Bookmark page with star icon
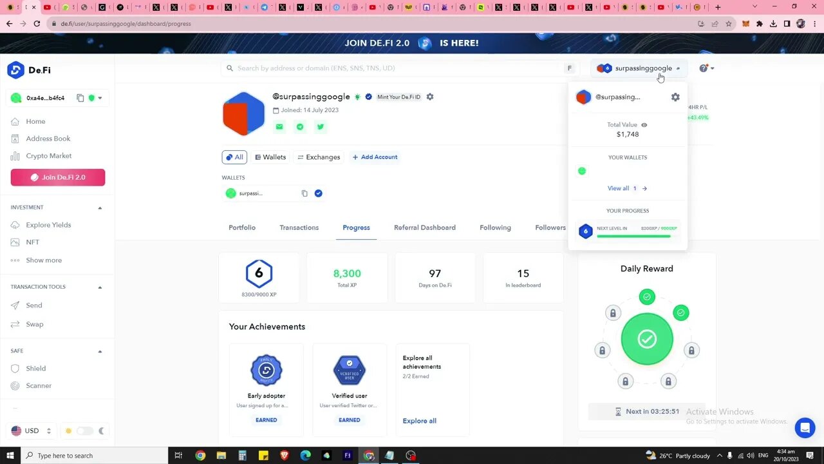824x464 pixels. tap(729, 24)
